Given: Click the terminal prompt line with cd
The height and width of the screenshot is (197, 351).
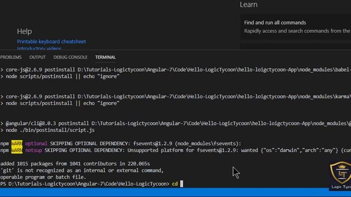Looking at the screenshot, I should pos(92,184).
